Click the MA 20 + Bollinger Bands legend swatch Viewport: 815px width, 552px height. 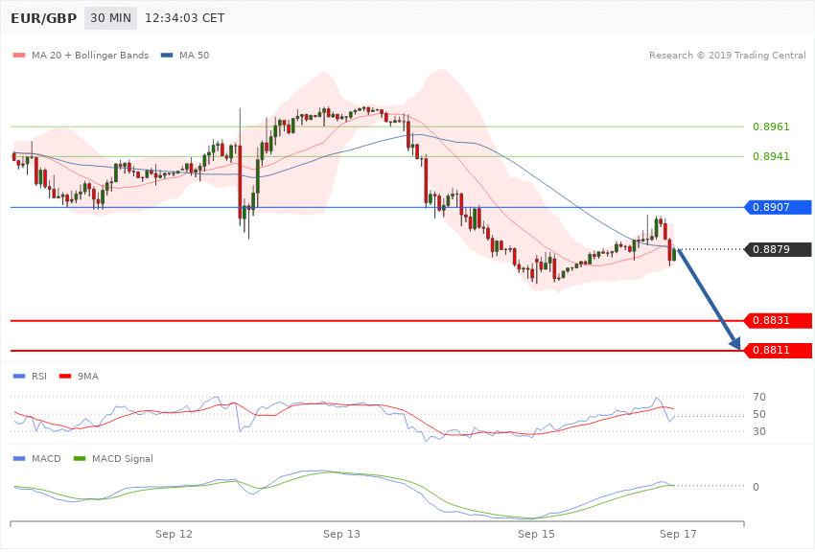[19, 55]
